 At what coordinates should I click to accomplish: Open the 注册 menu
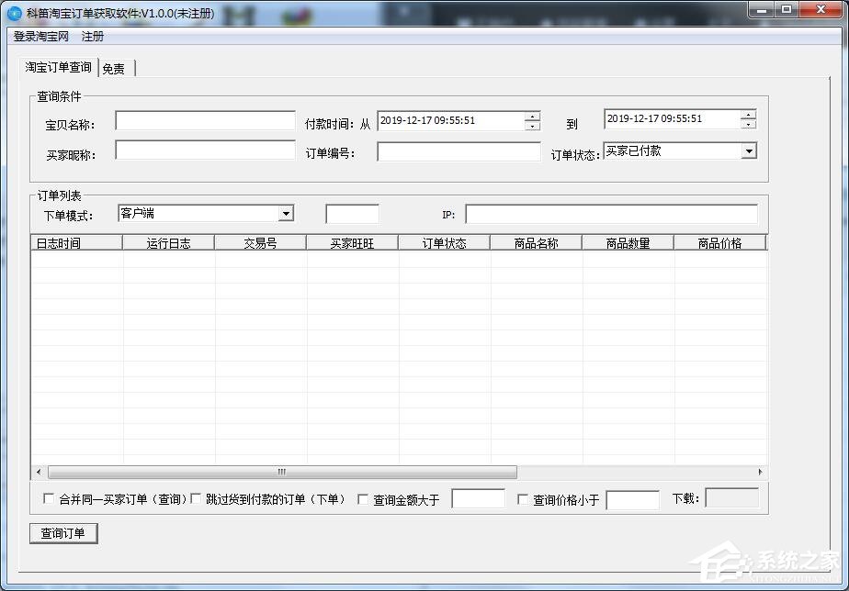[x=93, y=37]
